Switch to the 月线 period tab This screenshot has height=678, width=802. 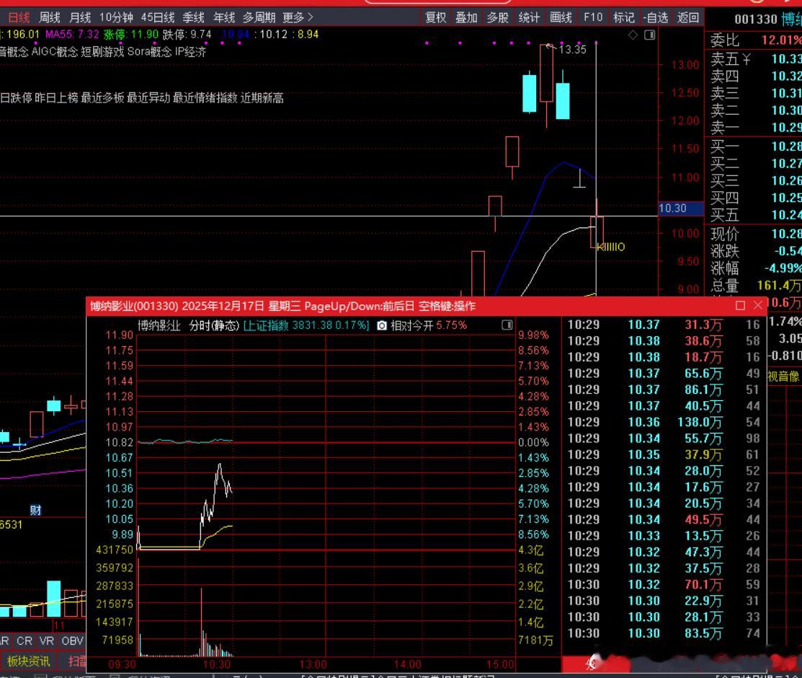80,17
